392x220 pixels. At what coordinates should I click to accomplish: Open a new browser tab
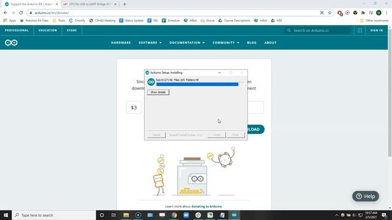coord(124,4)
